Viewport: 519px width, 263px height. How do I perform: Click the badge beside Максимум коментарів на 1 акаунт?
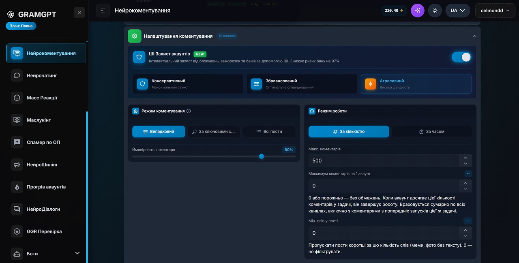pyautogui.click(x=468, y=174)
